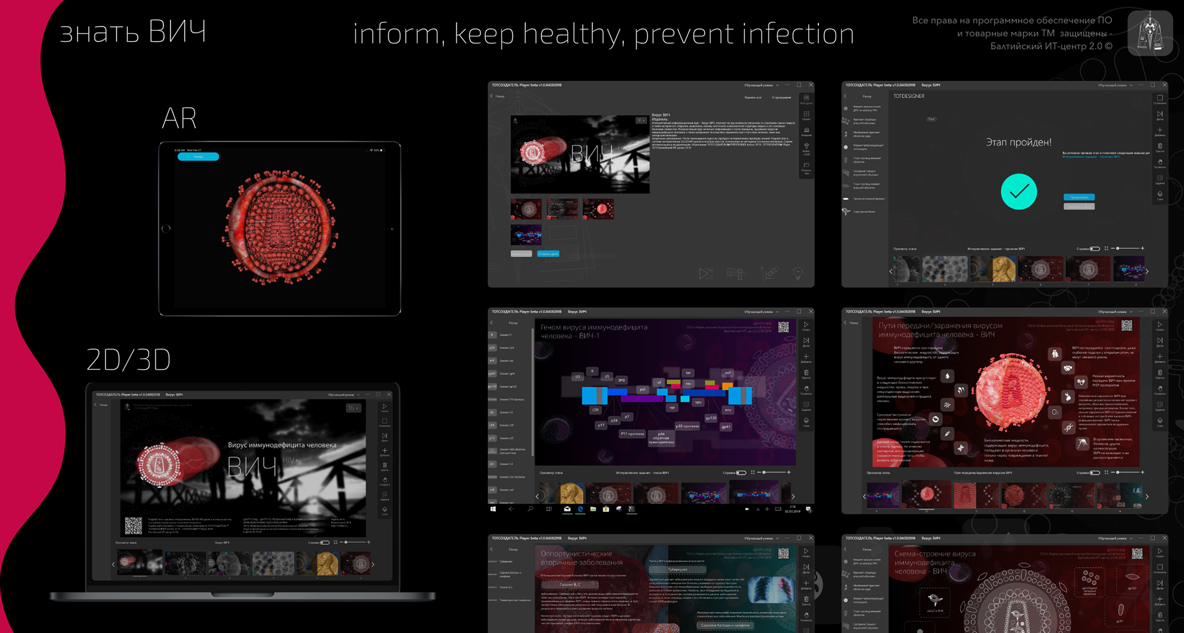1184x633 pixels.
Task: Select Структурные белки item in Этап пройден list
Action: tap(860, 212)
